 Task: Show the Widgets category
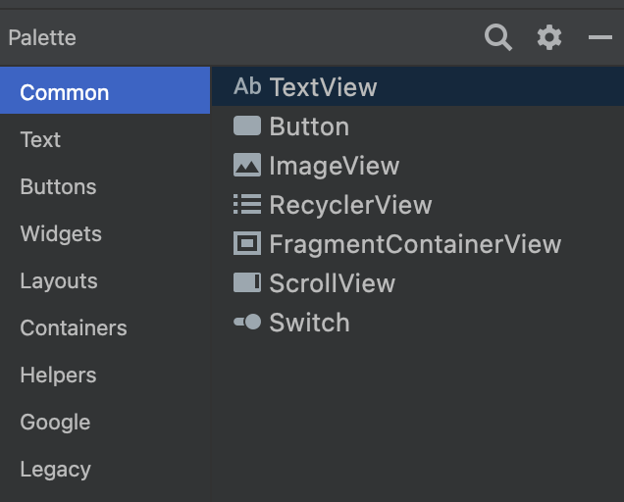click(105, 233)
